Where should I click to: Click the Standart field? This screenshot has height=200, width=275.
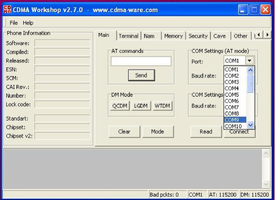[x=62, y=118]
